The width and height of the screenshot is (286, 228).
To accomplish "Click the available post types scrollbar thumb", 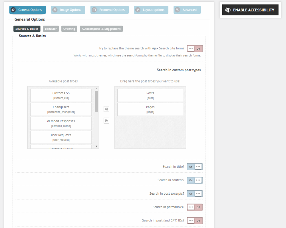I will [x=97, y=101].
